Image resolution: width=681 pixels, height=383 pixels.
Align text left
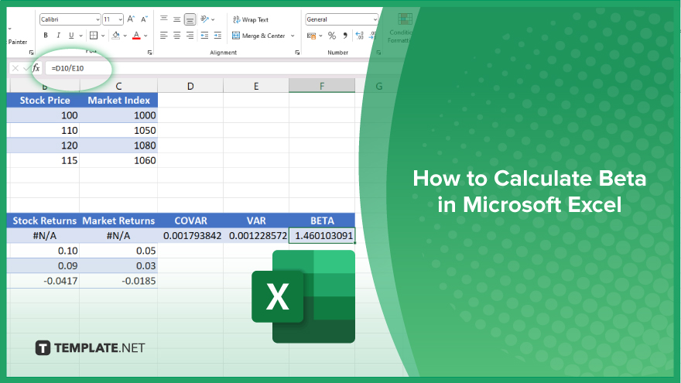point(164,36)
